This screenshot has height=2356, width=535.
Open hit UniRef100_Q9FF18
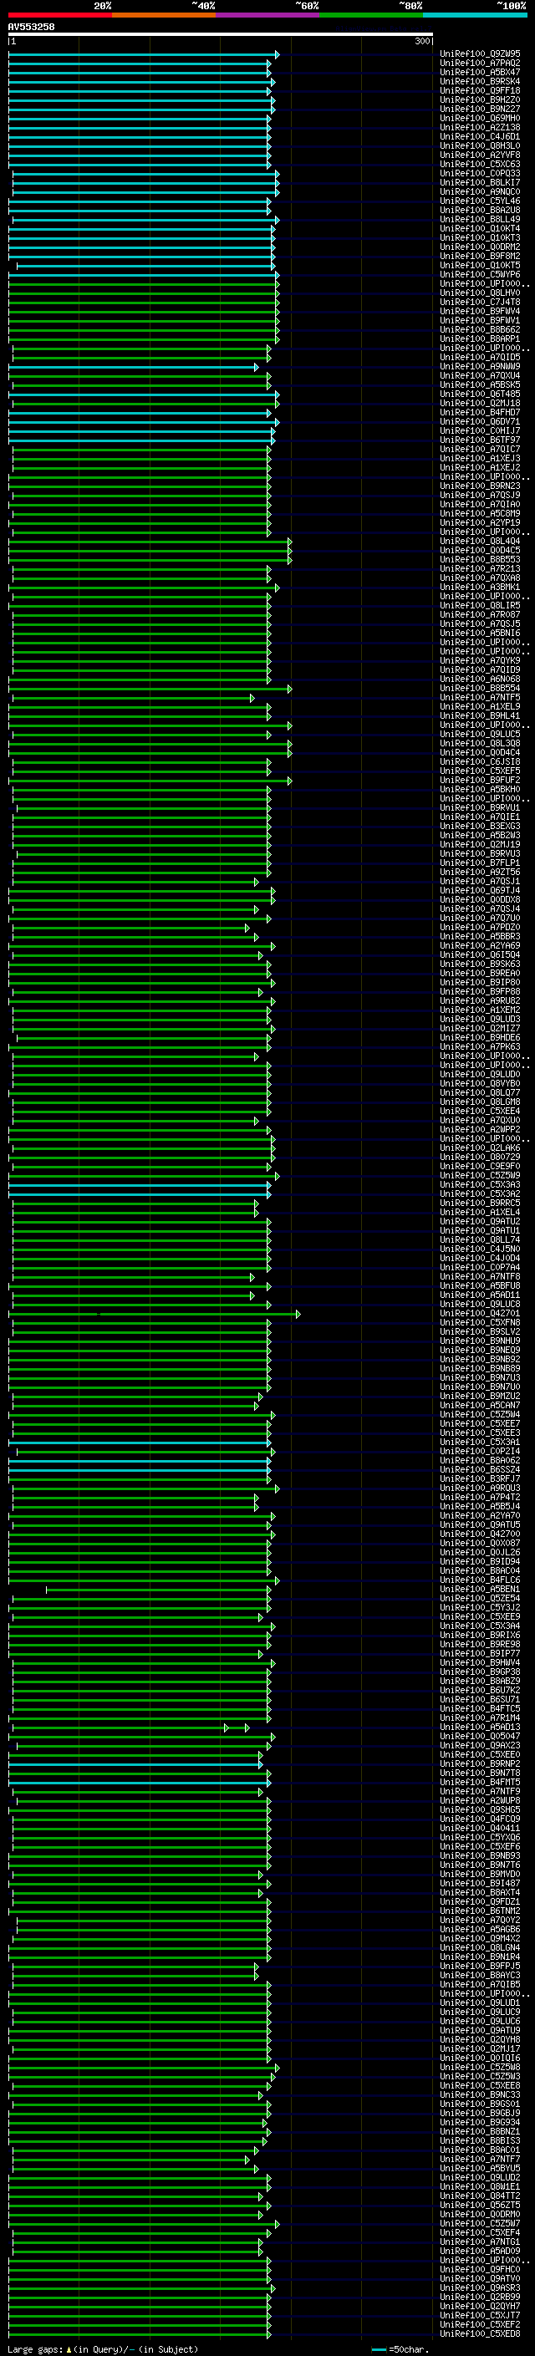pos(480,90)
